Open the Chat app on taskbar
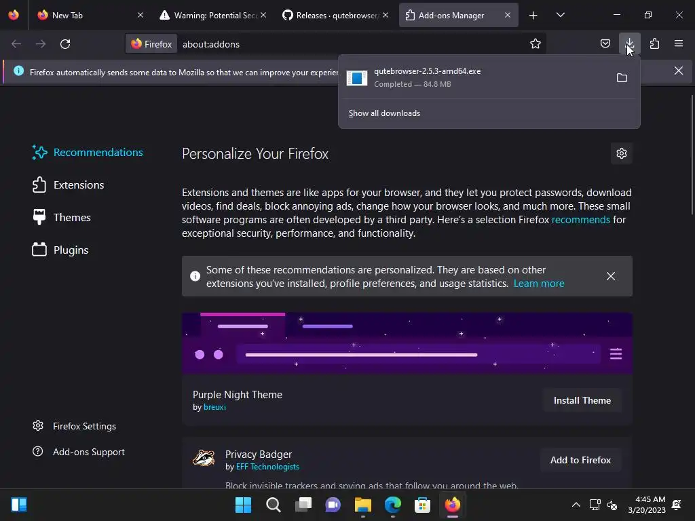 tap(333, 505)
